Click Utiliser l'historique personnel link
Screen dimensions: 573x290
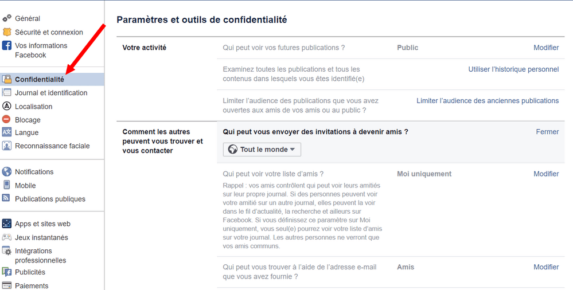513,69
